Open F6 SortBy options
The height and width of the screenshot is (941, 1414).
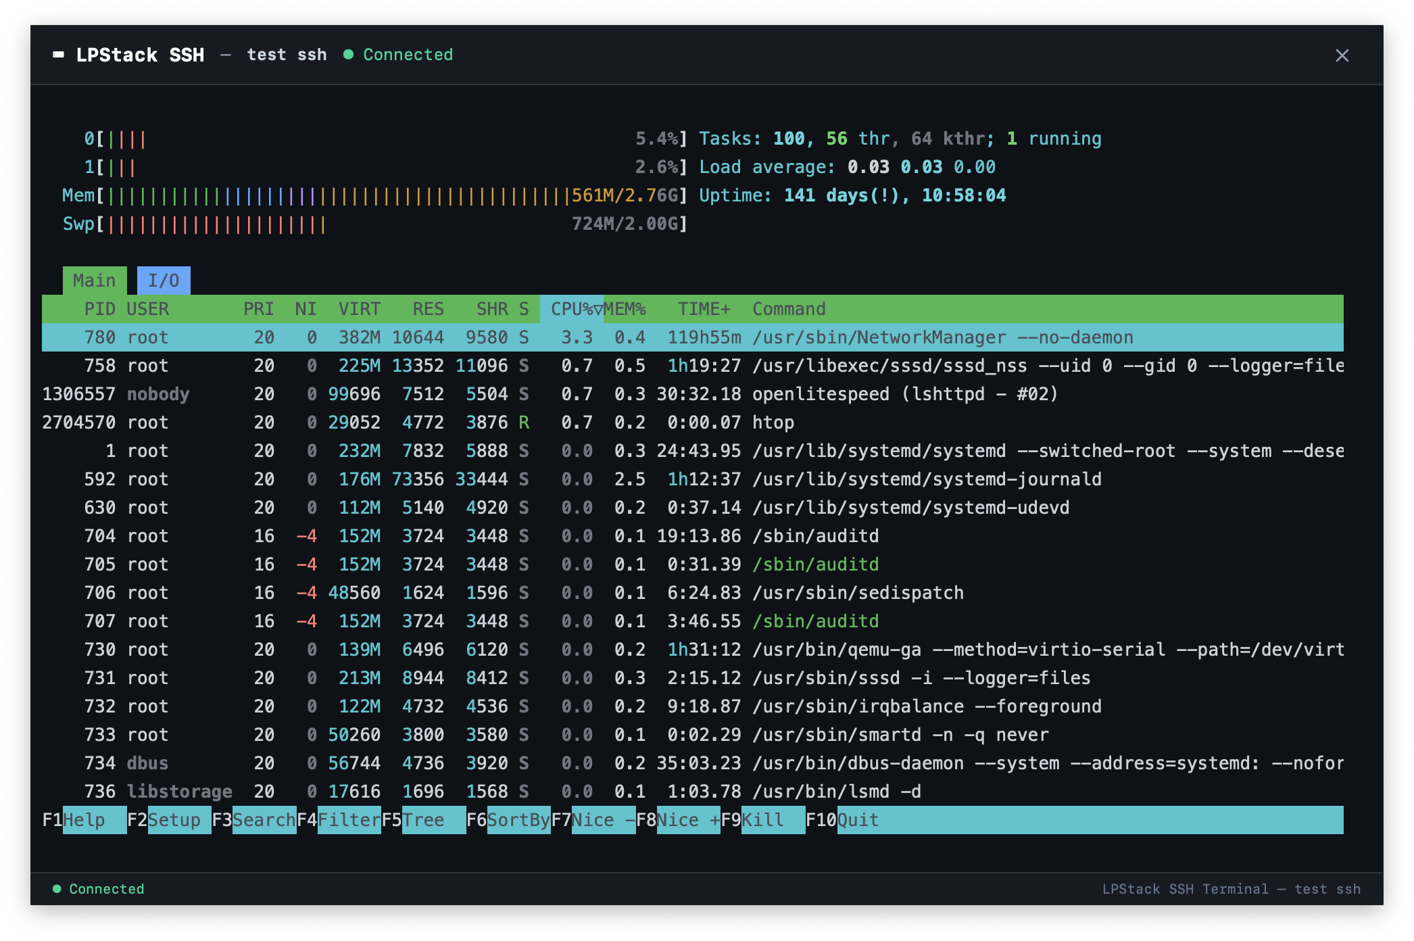point(518,820)
